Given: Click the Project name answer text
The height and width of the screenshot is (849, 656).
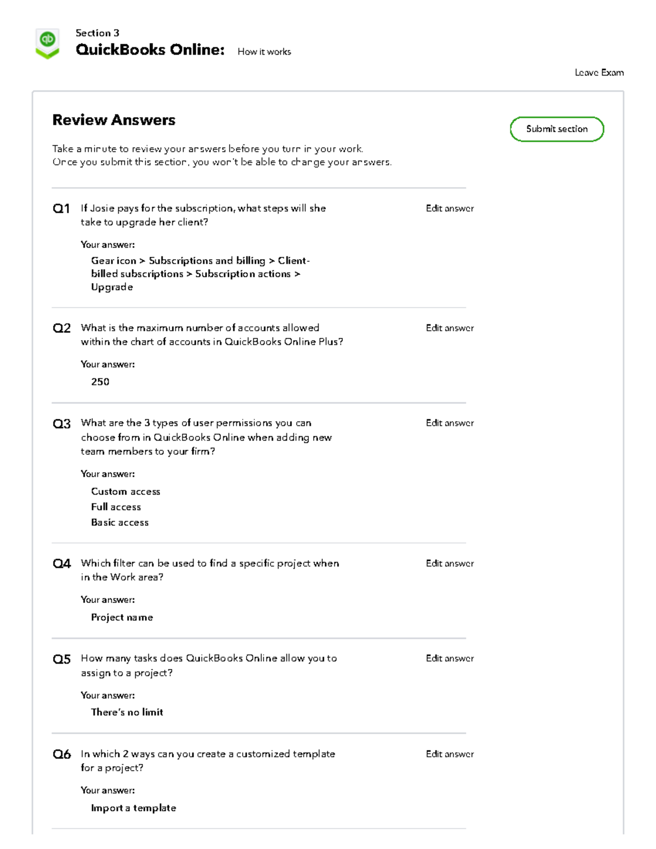Looking at the screenshot, I should [122, 617].
